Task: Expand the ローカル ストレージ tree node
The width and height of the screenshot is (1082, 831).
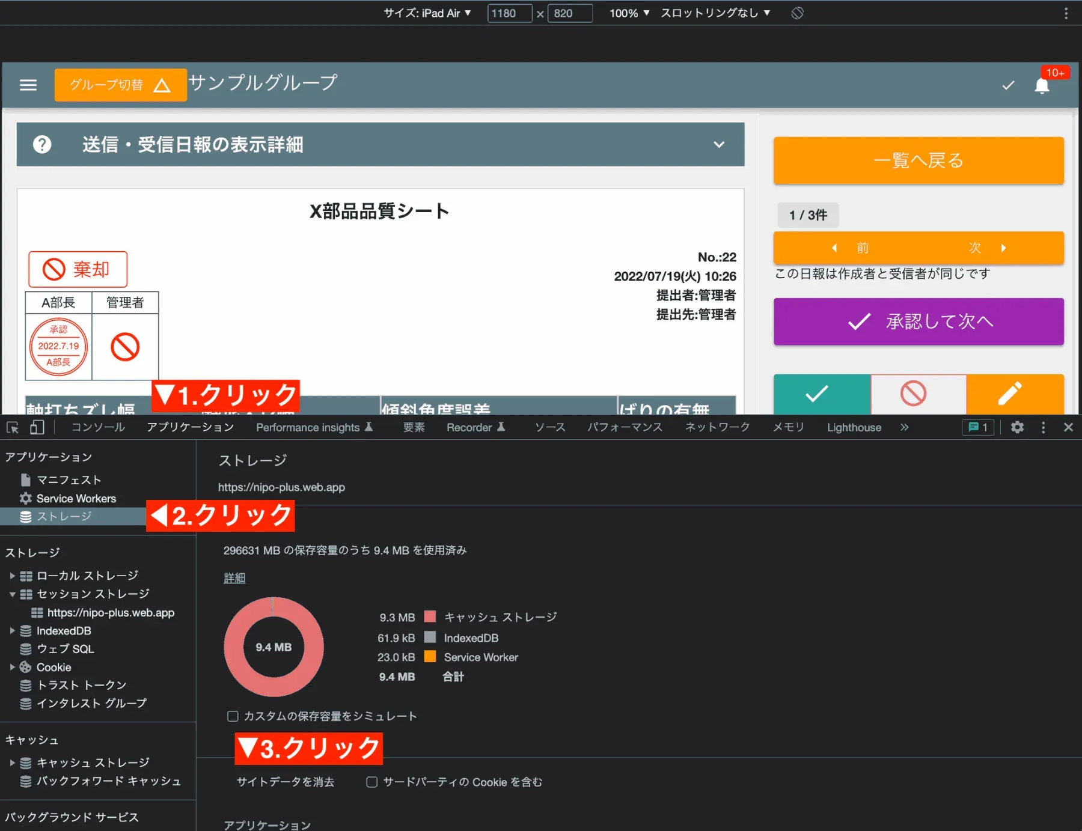Action: coord(12,575)
